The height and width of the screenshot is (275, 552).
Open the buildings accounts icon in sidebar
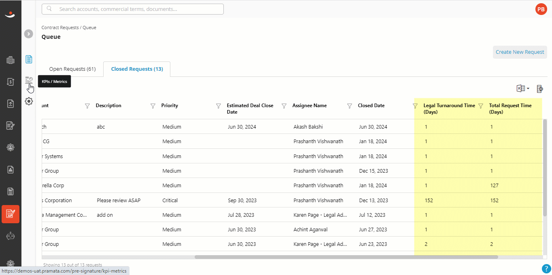coord(11,60)
